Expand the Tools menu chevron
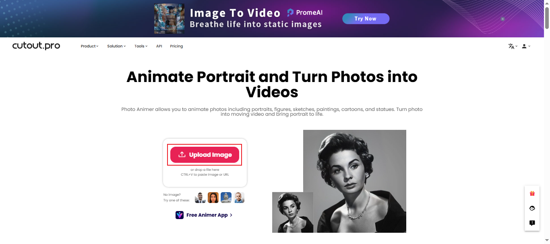 pos(146,46)
